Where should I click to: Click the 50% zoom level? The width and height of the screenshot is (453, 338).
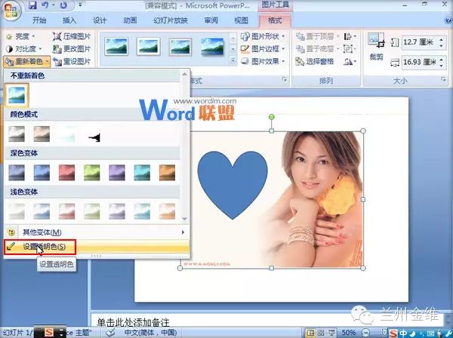coord(348,333)
